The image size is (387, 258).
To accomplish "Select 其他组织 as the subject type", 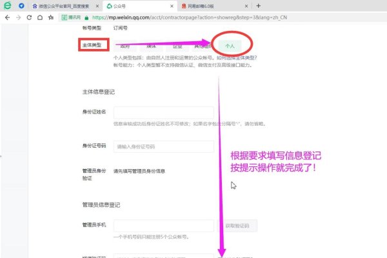I will [203, 46].
